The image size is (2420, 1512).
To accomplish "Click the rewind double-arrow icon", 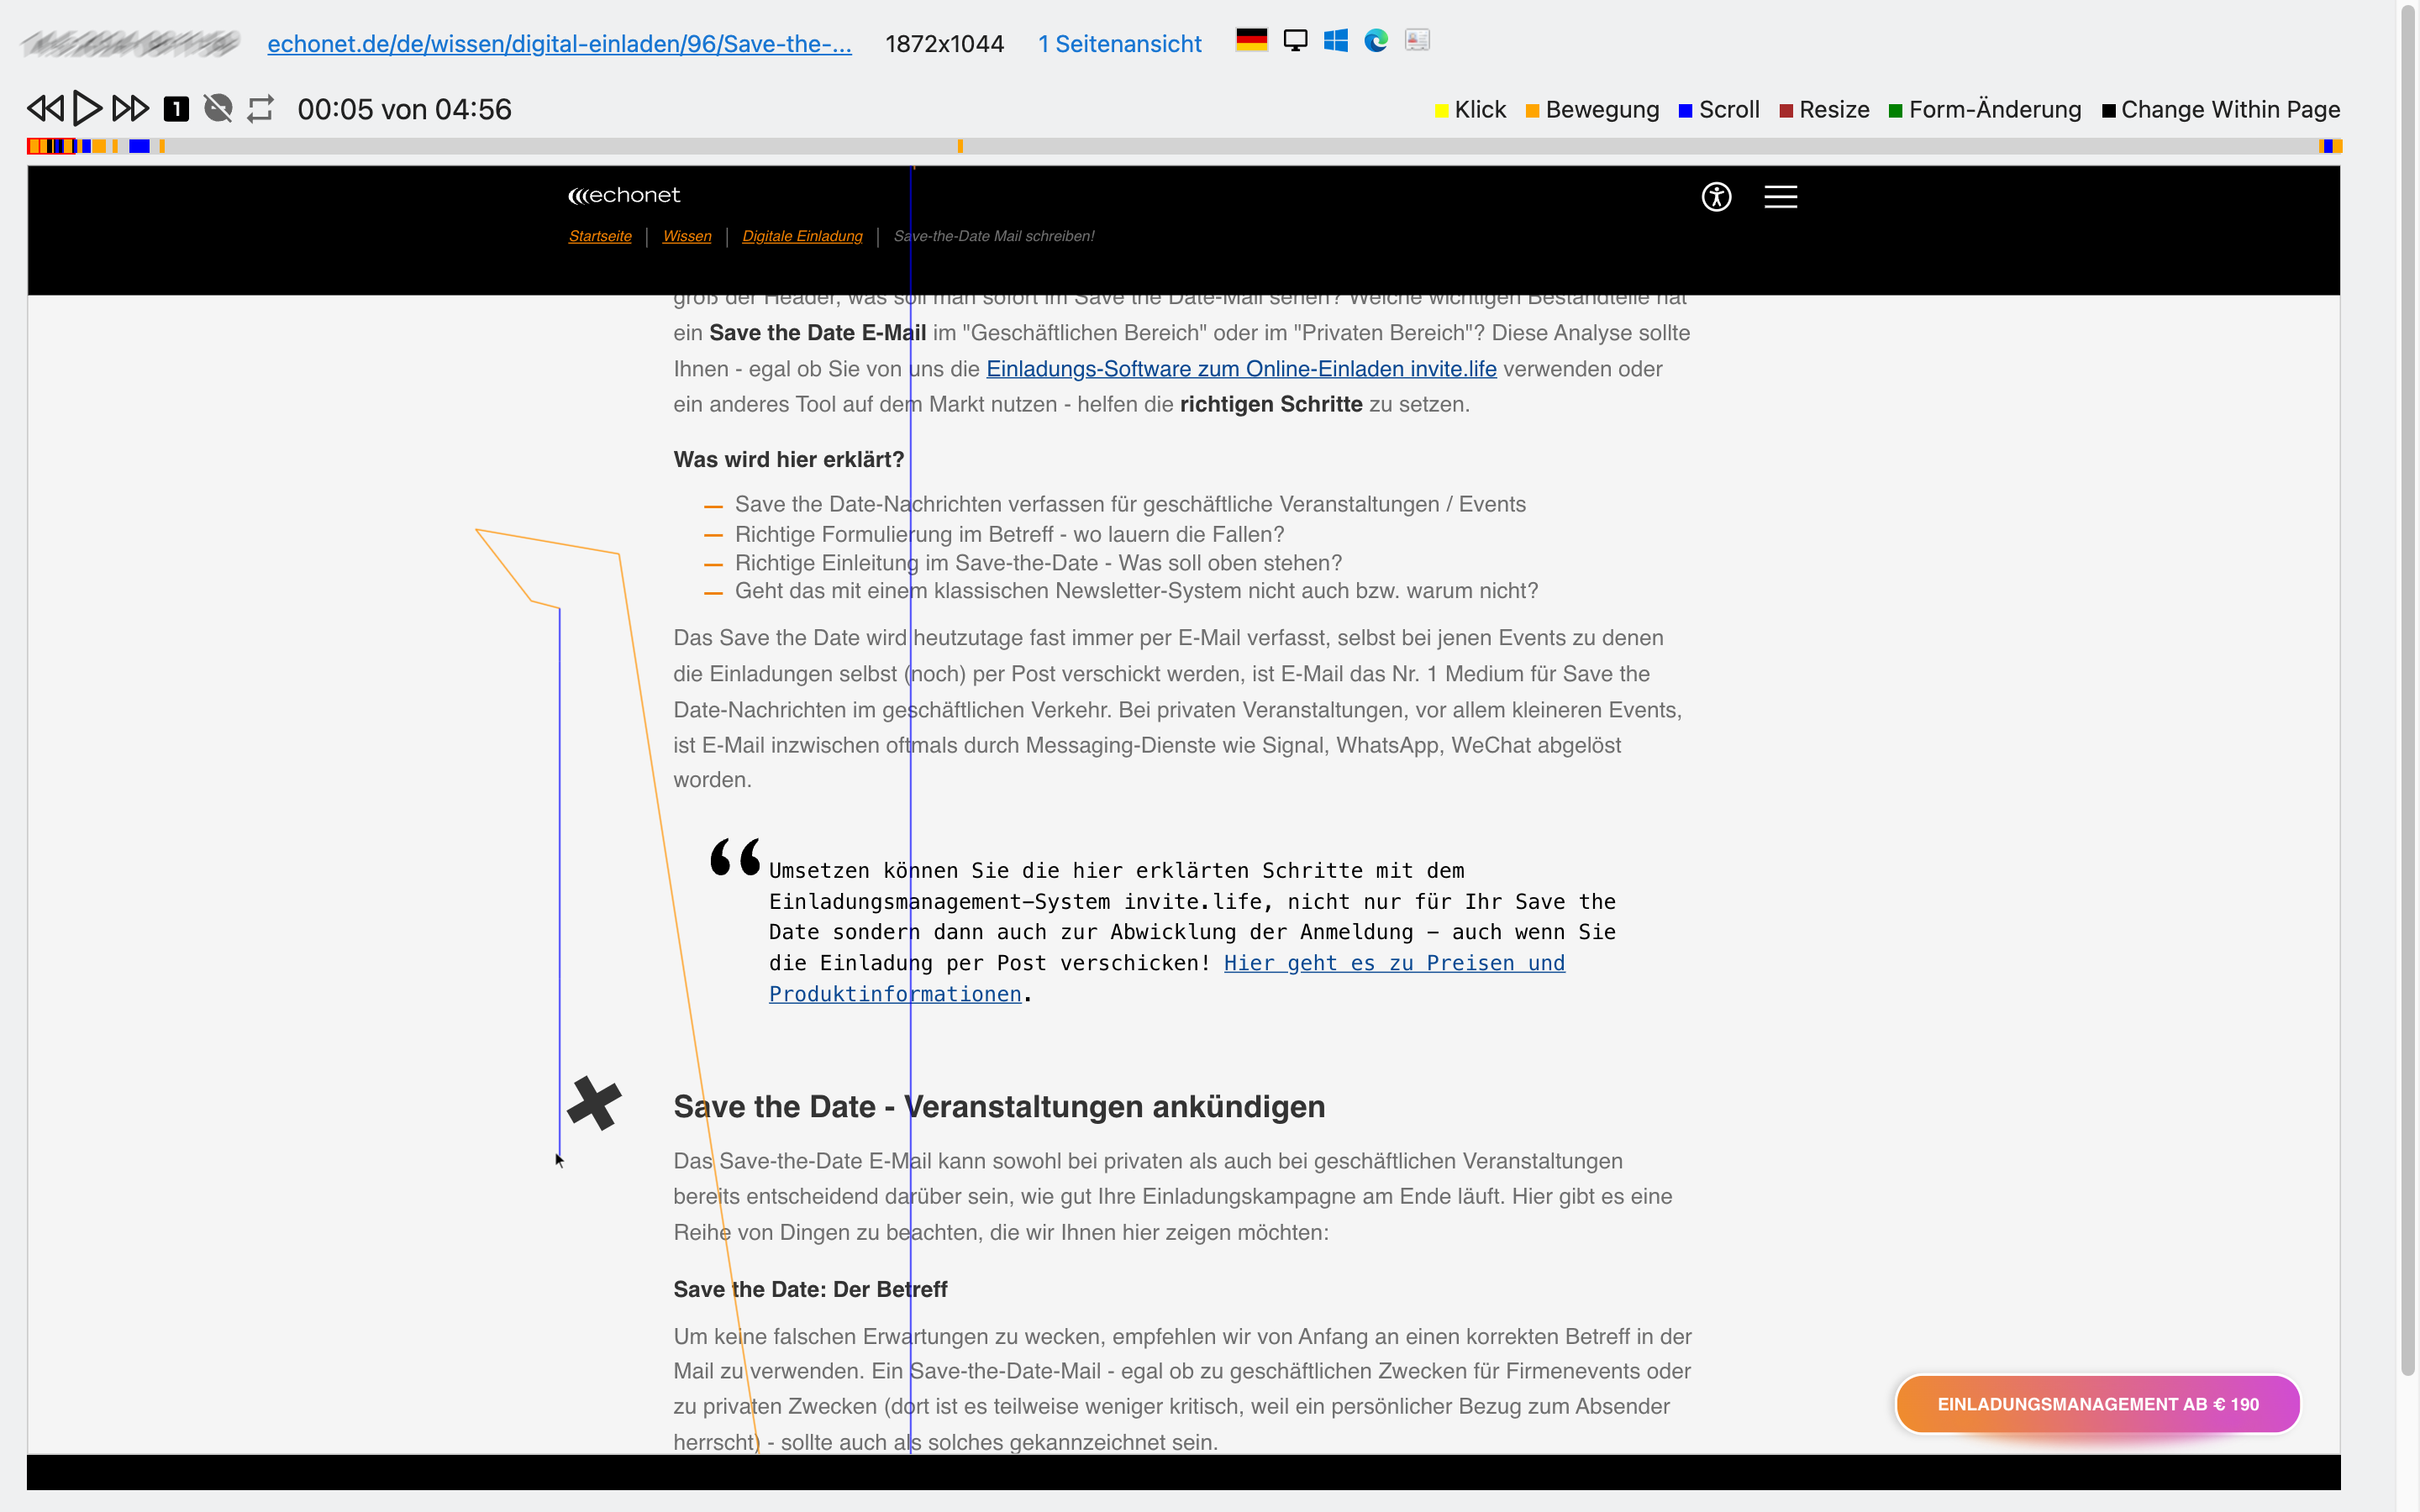I will (x=45, y=108).
